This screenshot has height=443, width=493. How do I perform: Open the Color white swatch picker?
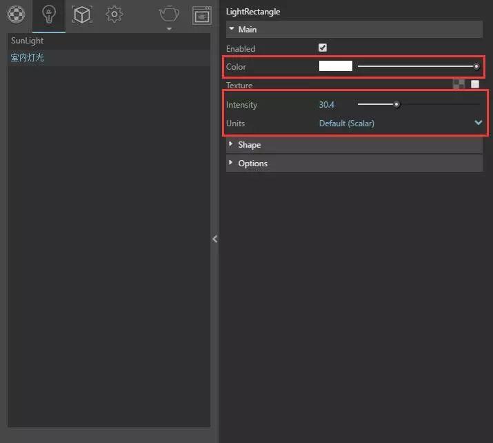pos(336,66)
